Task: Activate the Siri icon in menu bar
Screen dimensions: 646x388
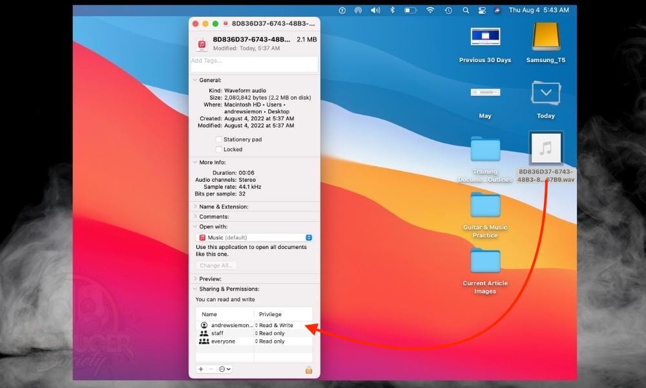Action: pos(497,10)
